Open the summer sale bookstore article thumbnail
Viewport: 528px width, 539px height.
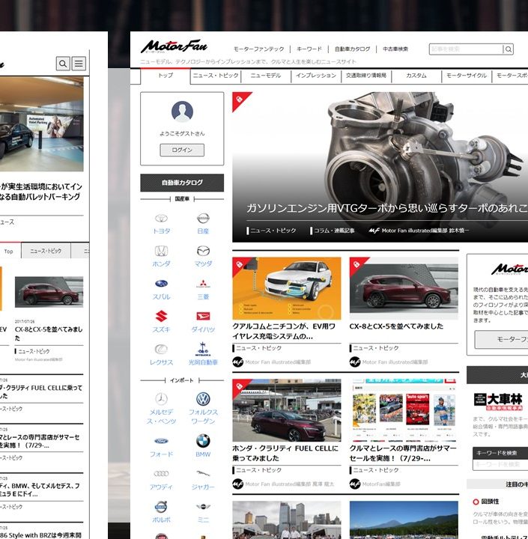[x=404, y=410]
